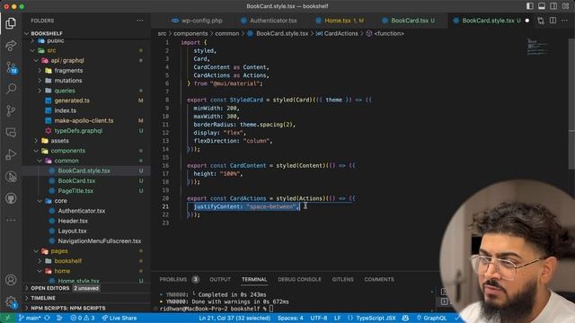The height and width of the screenshot is (323, 575).
Task: Click the code minimap preview
Action: (537, 47)
